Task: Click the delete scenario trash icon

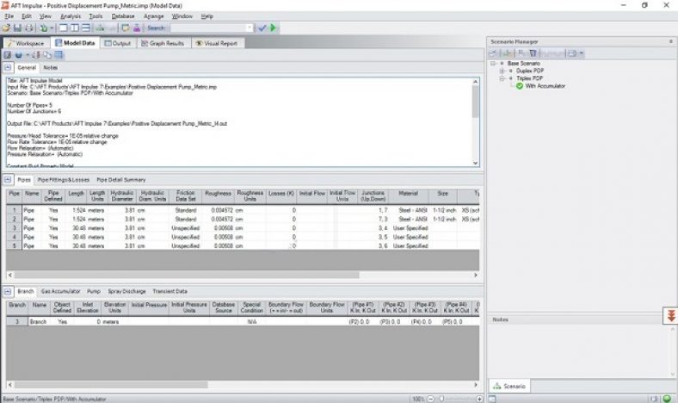Action: (533, 53)
